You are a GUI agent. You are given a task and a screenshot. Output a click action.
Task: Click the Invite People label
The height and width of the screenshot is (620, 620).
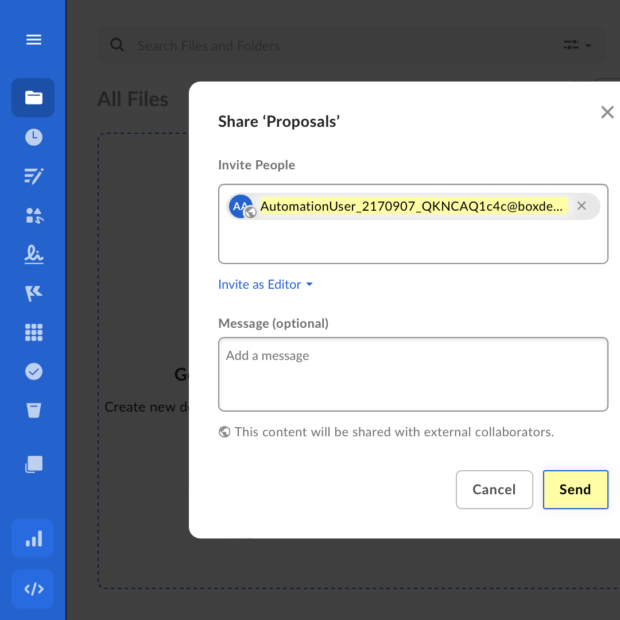tap(257, 165)
